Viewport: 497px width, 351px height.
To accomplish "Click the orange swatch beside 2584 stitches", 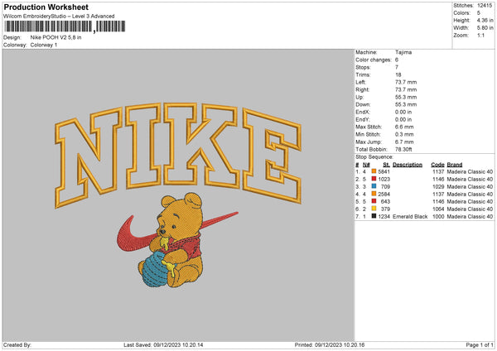I will [374, 194].
